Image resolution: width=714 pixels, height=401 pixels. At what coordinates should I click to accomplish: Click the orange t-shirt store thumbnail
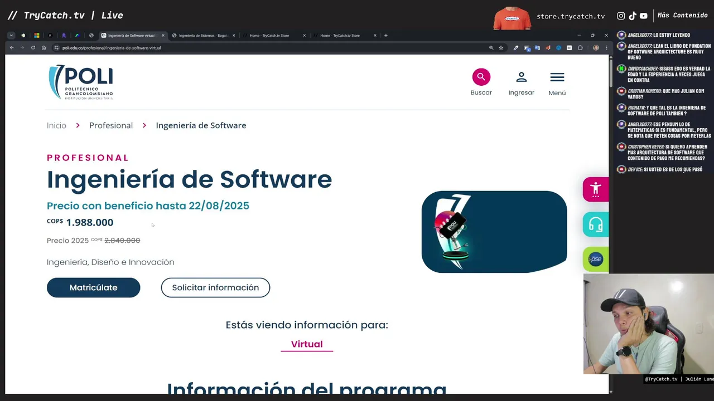point(512,18)
